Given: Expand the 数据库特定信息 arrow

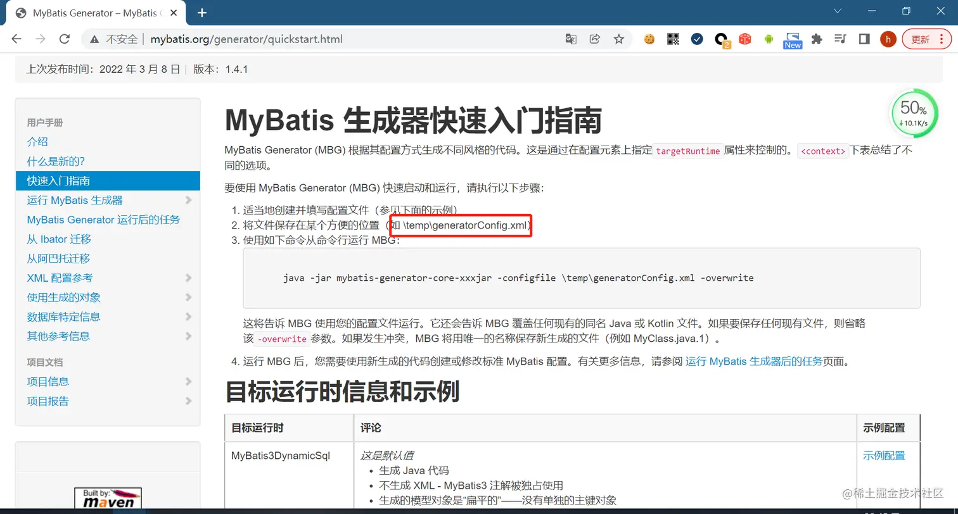Looking at the screenshot, I should click(x=188, y=317).
